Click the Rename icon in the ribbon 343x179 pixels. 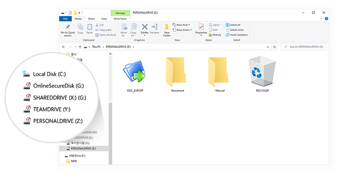point(154,28)
